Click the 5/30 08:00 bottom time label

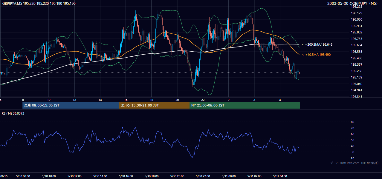pos(23,176)
